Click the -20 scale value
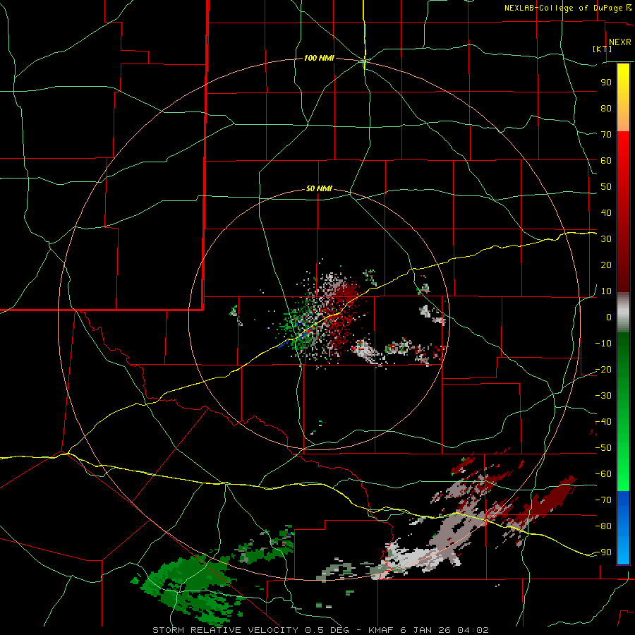The image size is (635, 635). tap(603, 370)
